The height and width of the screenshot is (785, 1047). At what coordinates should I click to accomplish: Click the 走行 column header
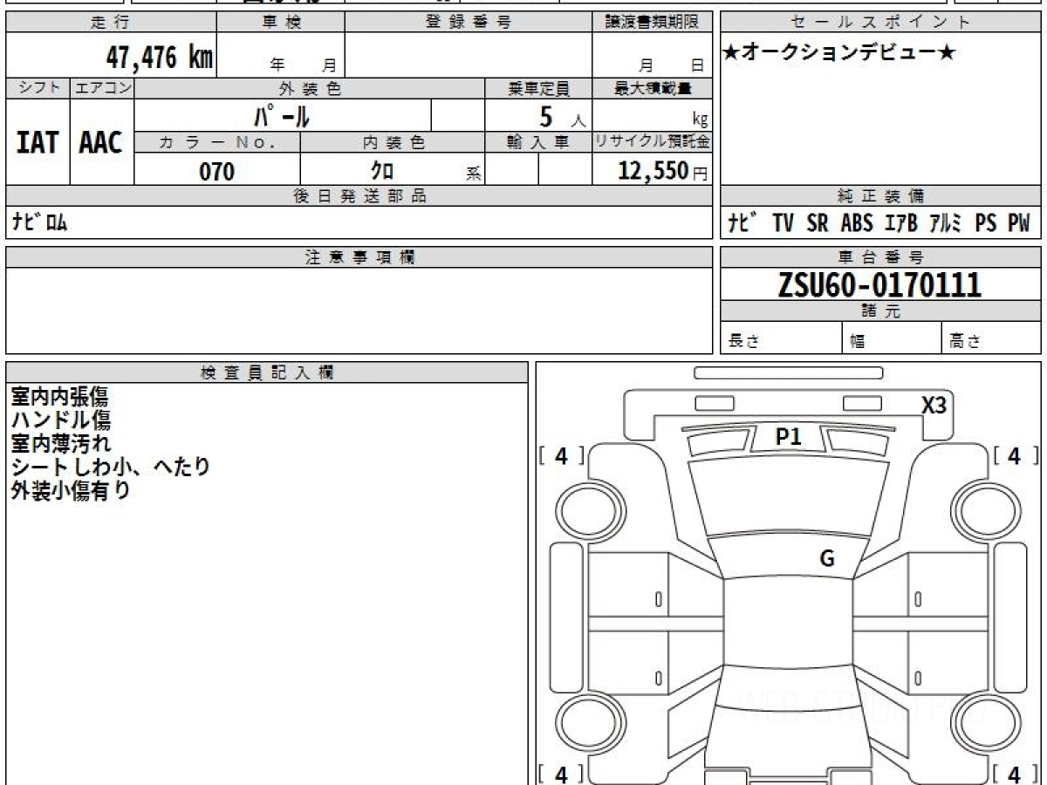[x=111, y=23]
